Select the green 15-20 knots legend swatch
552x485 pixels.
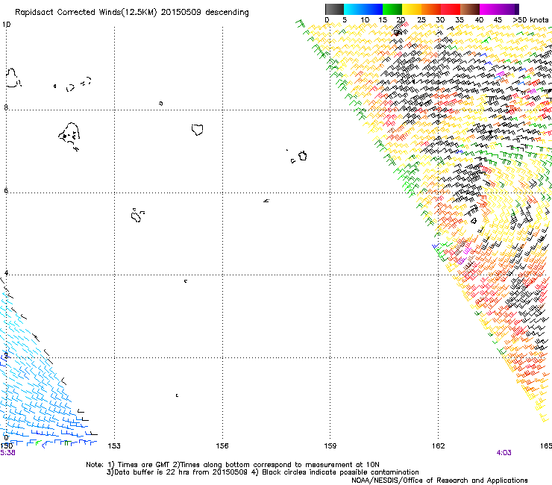[392, 9]
